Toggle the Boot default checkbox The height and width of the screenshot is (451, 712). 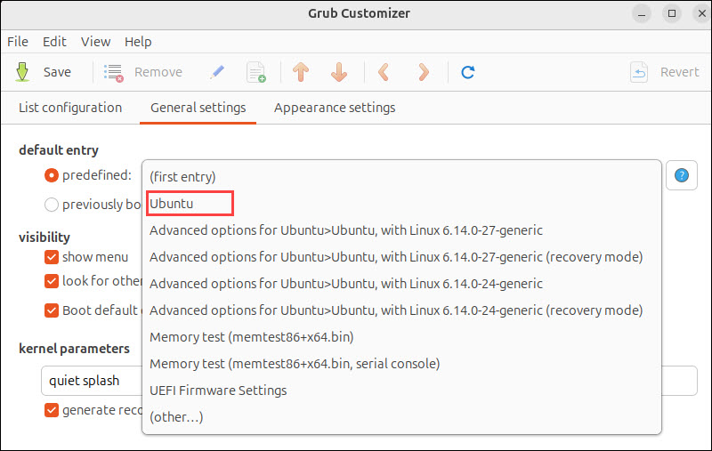(x=52, y=310)
